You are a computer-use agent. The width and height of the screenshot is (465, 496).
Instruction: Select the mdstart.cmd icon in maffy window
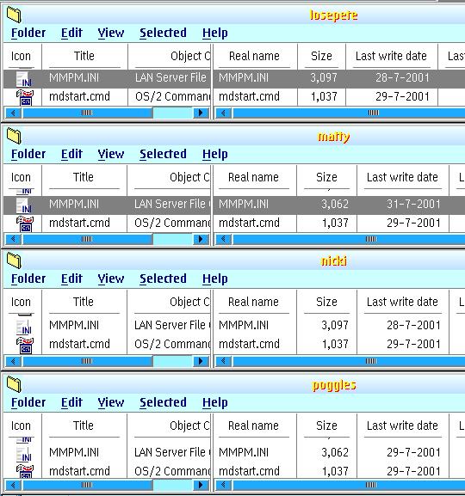tap(25, 224)
